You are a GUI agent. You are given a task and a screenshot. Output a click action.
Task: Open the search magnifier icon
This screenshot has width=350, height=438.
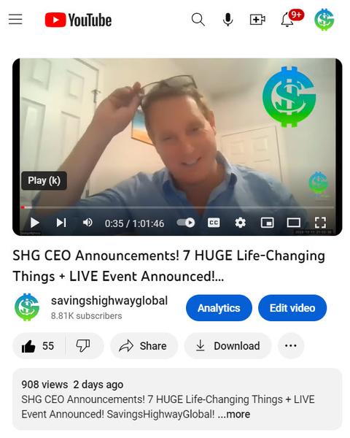[x=198, y=20]
